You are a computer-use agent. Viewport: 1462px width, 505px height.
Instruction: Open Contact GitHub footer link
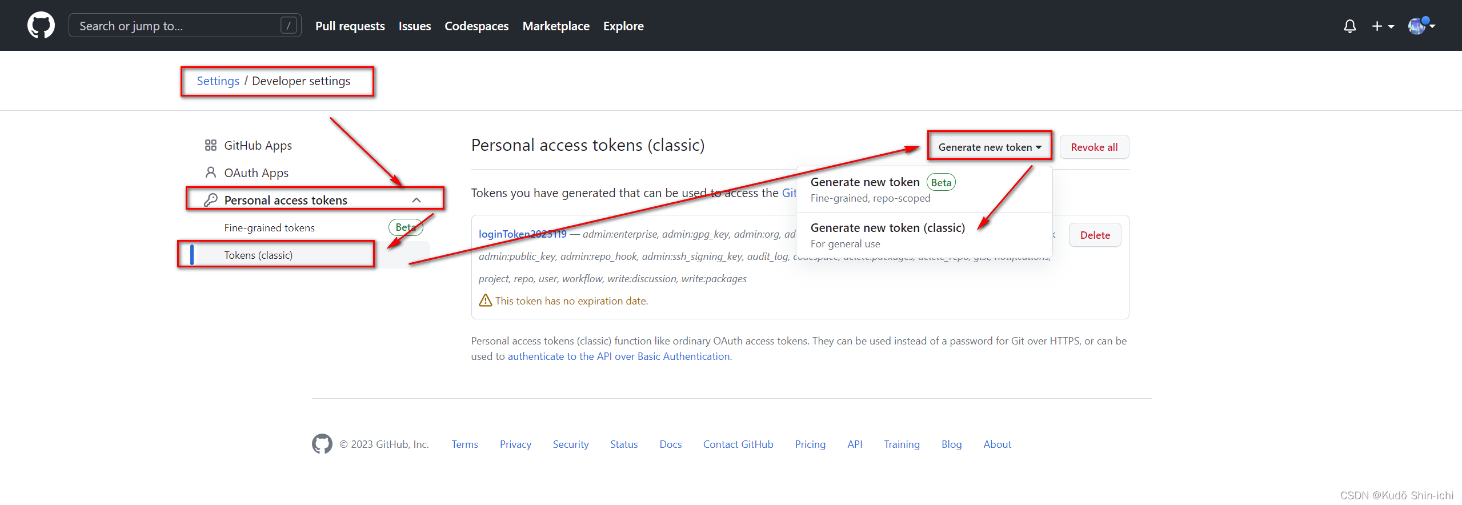click(x=738, y=444)
